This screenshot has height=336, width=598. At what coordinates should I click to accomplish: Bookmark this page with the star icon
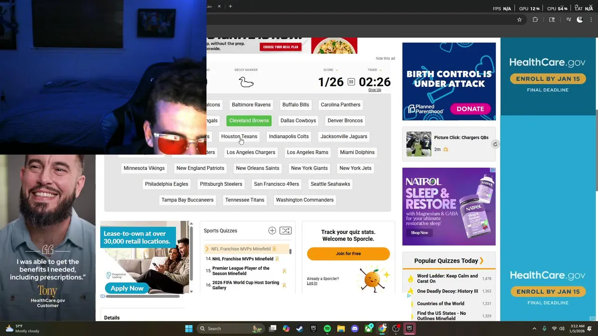(519, 20)
